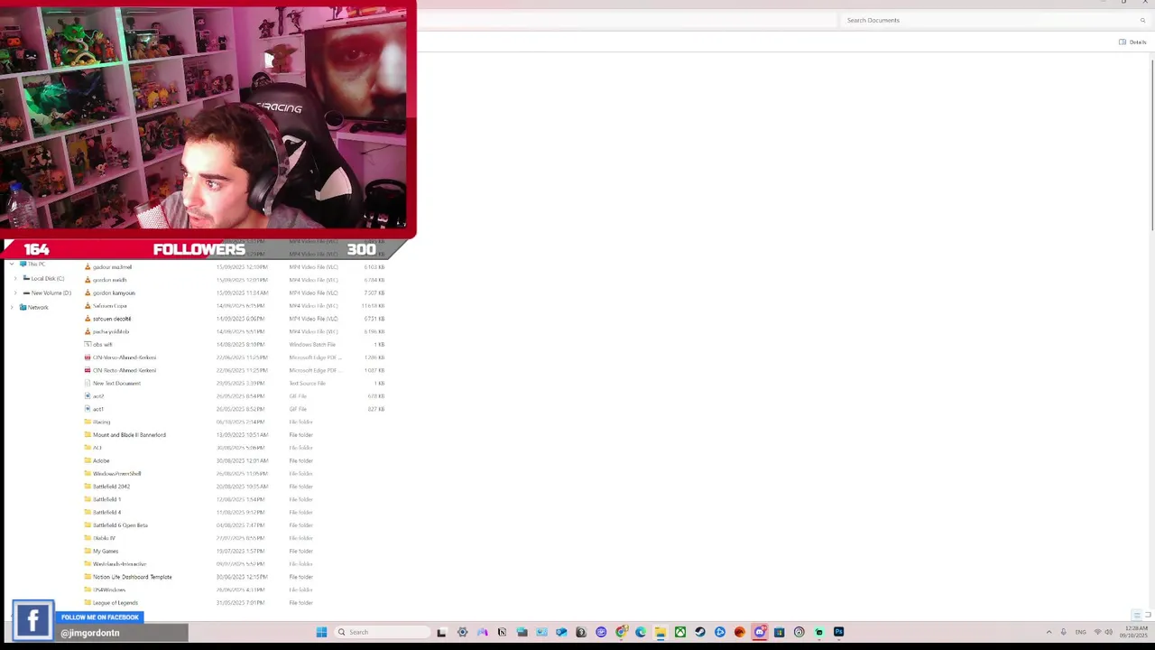Open the Xbox app on taskbar
Viewport: 1155px width, 650px height.
tap(680, 632)
